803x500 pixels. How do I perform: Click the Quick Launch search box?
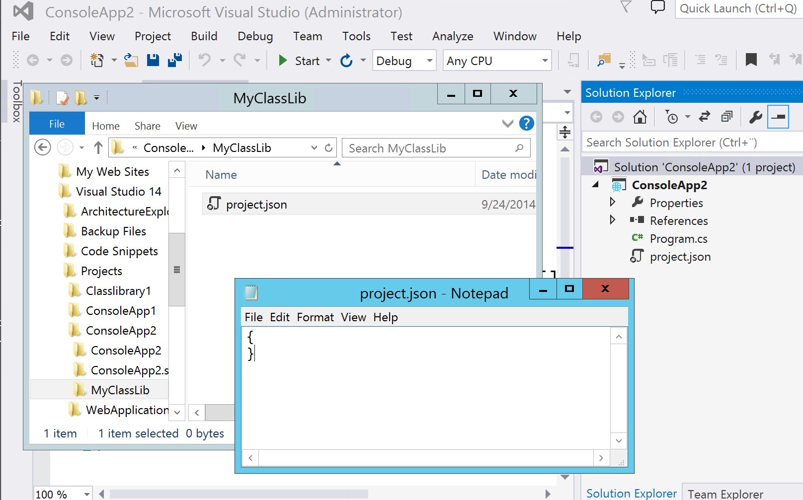[x=739, y=8]
